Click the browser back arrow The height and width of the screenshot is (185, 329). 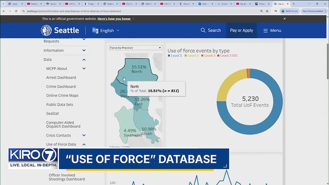tap(4, 11)
